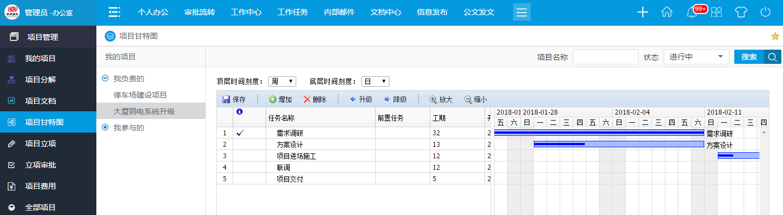Click the 工期 column header
Viewport: 783px width, 215px height.
click(457, 117)
